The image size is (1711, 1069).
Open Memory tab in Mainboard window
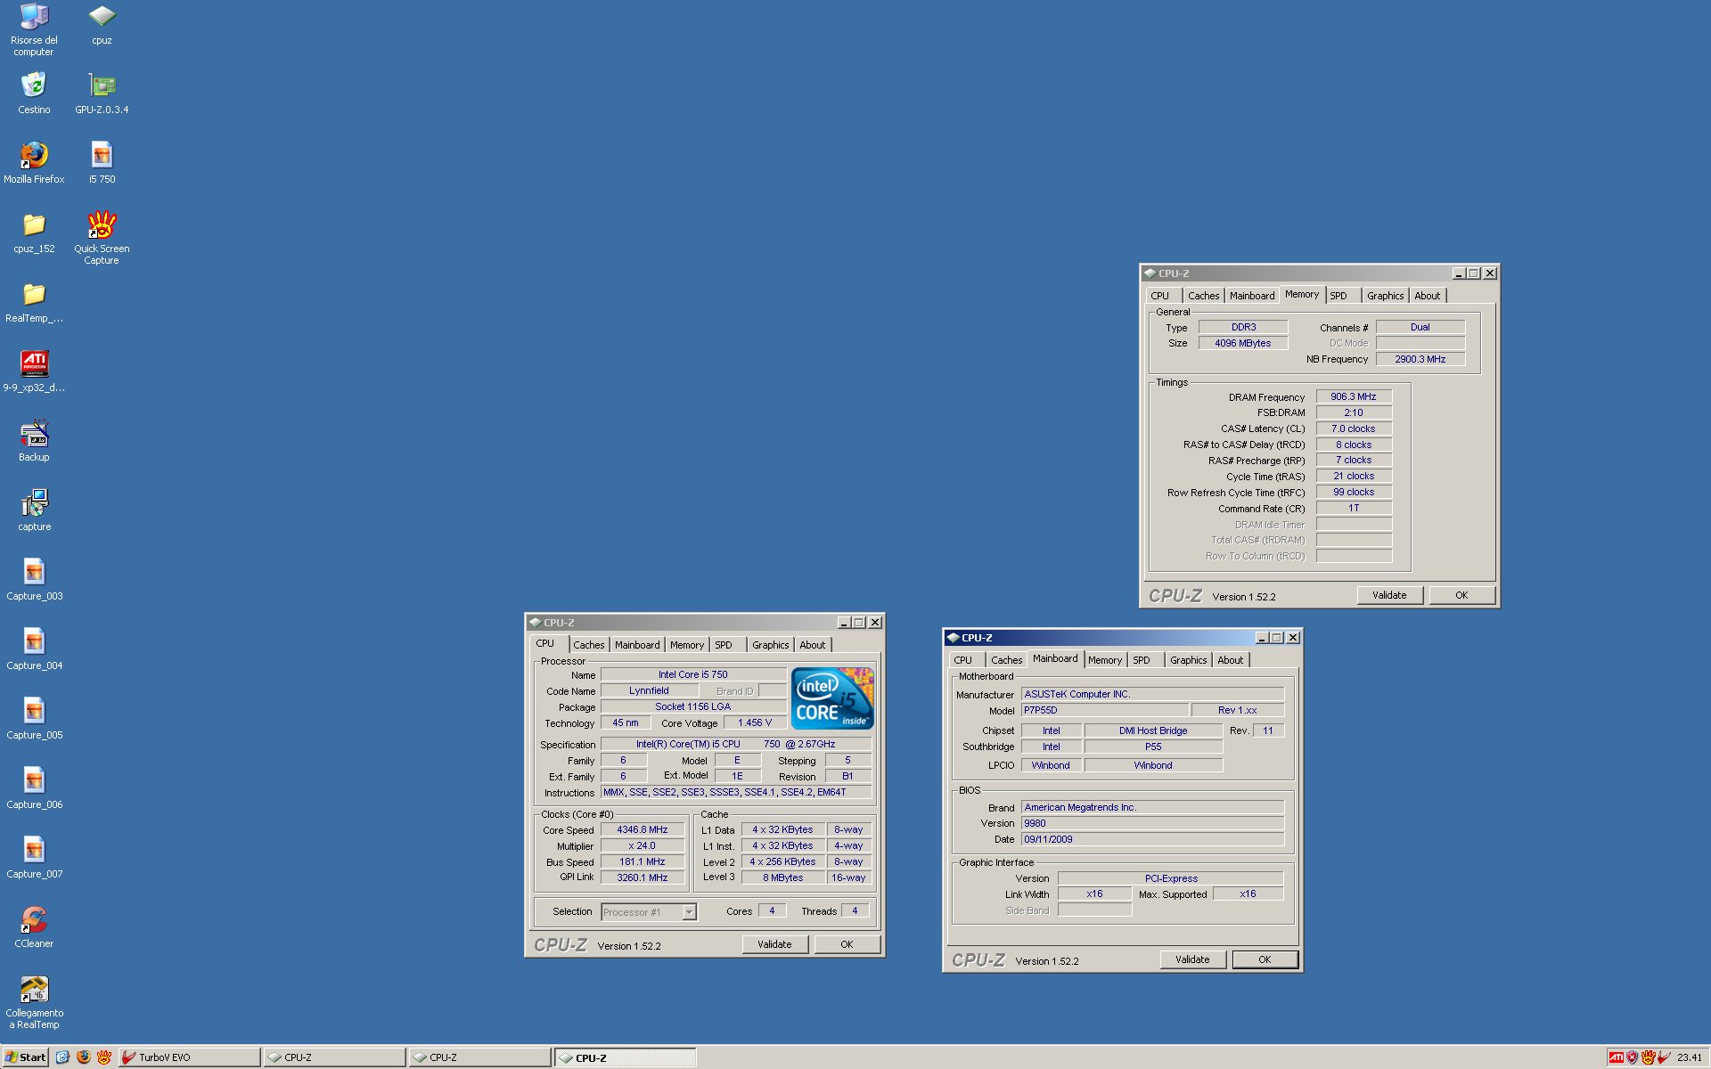(x=1105, y=660)
